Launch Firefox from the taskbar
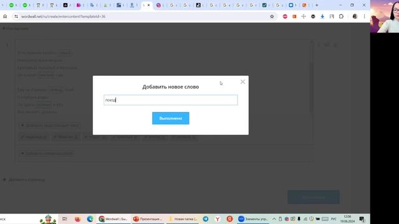The height and width of the screenshot is (224, 399). click(77, 219)
